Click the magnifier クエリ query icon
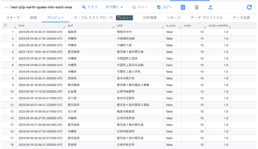The height and width of the screenshot is (149, 258). (x=84, y=7)
